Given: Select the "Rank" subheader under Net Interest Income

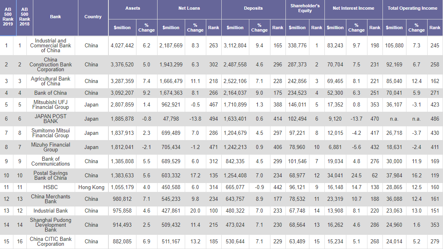Looking at the screenshot, I should tap(375, 28).
